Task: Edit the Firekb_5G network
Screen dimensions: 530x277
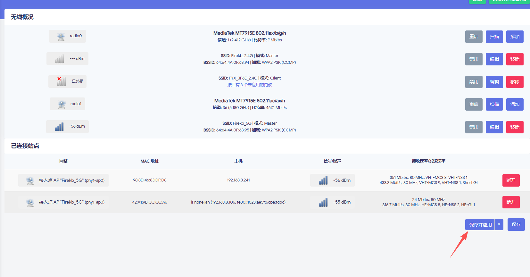Action: tap(494, 127)
